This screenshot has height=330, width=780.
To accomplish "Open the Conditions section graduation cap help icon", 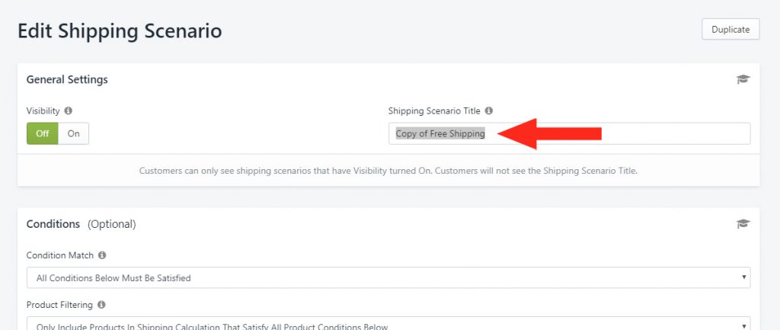I will pos(743,224).
